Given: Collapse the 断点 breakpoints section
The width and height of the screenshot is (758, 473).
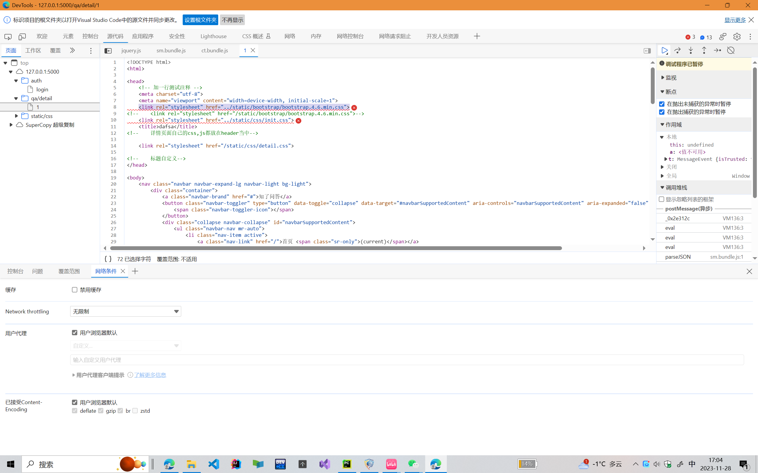Looking at the screenshot, I should tap(662, 92).
